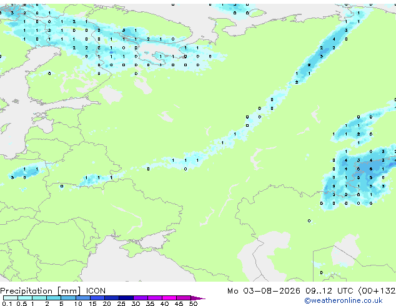Select the 2–5 mm legend color swatch
Image resolution: width=396 pixels, height=306 pixels.
tap(54, 298)
